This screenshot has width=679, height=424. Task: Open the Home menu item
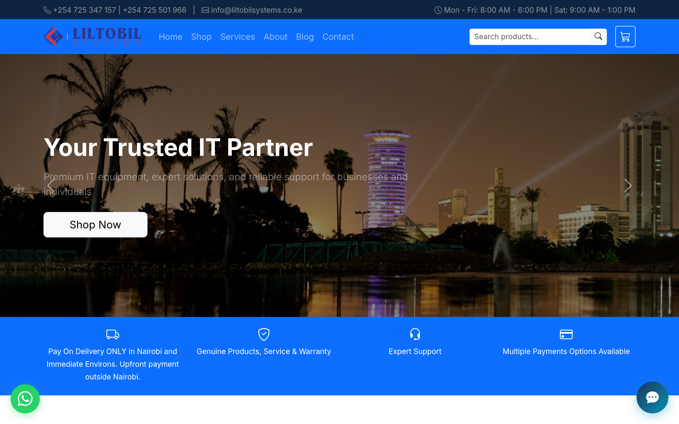click(x=171, y=37)
